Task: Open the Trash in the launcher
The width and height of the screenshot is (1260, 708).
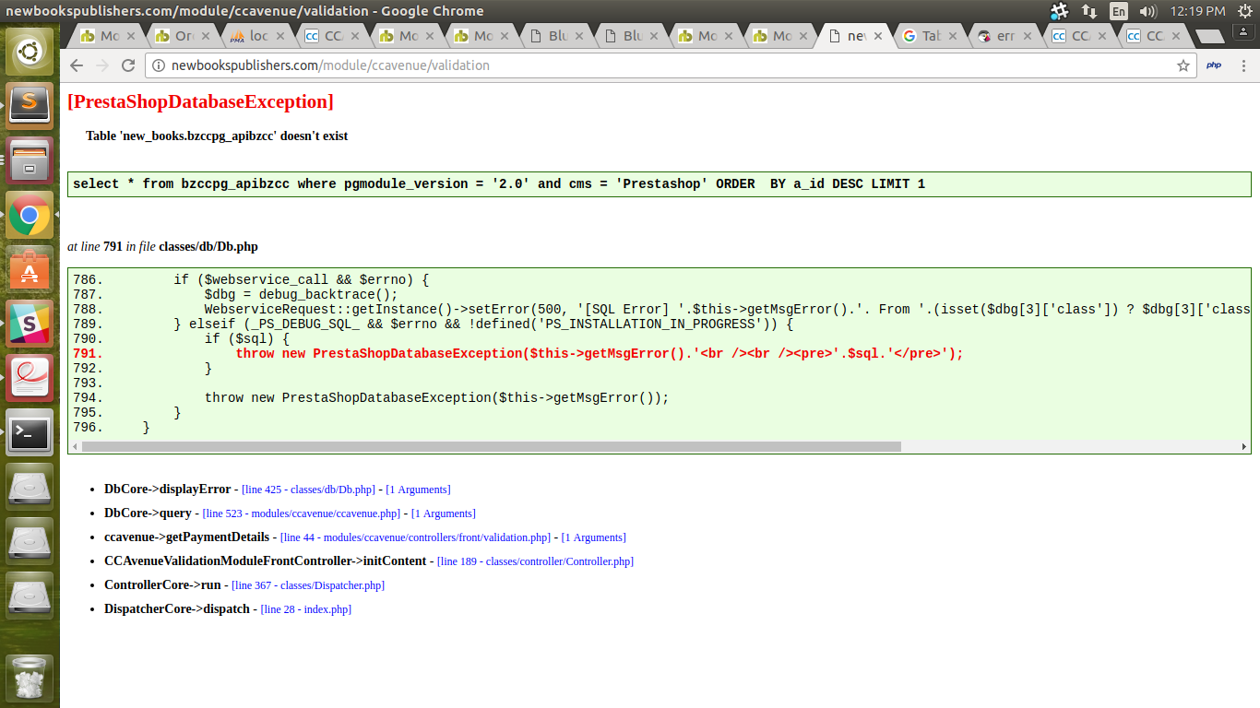Action: coord(30,678)
